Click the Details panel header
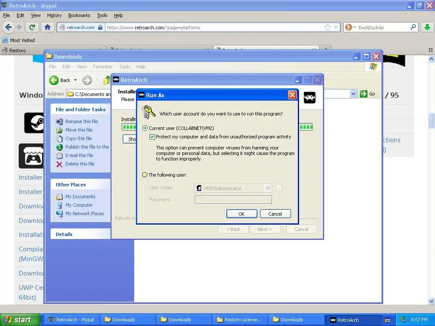 pyautogui.click(x=80, y=234)
